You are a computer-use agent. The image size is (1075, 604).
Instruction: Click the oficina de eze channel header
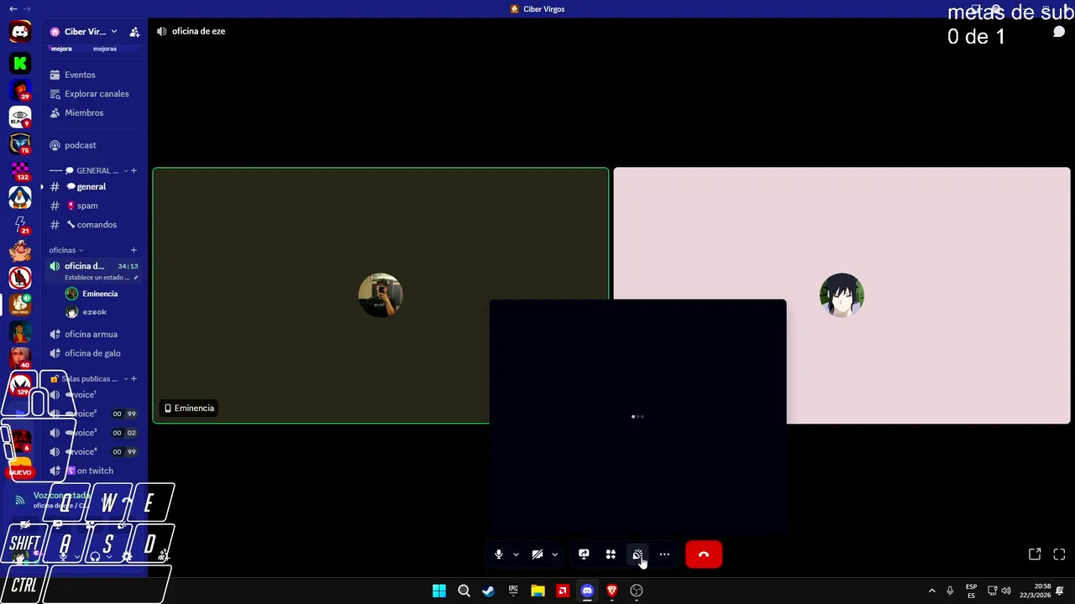(x=198, y=31)
